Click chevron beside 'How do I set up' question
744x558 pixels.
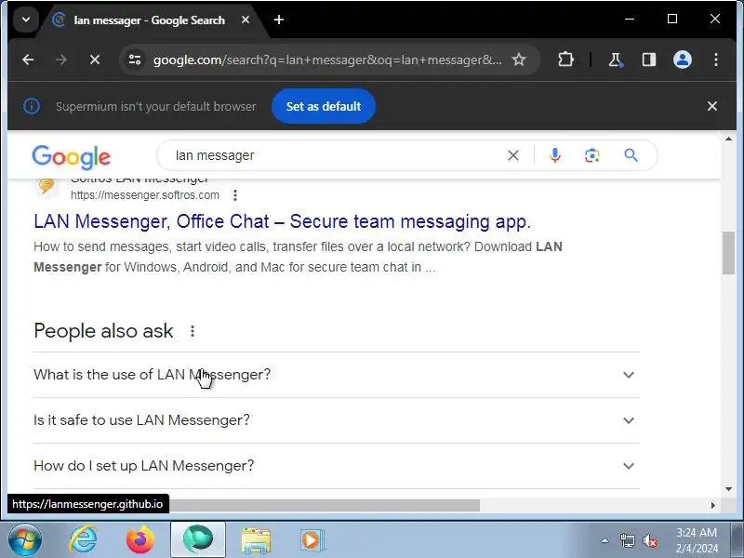[629, 466]
